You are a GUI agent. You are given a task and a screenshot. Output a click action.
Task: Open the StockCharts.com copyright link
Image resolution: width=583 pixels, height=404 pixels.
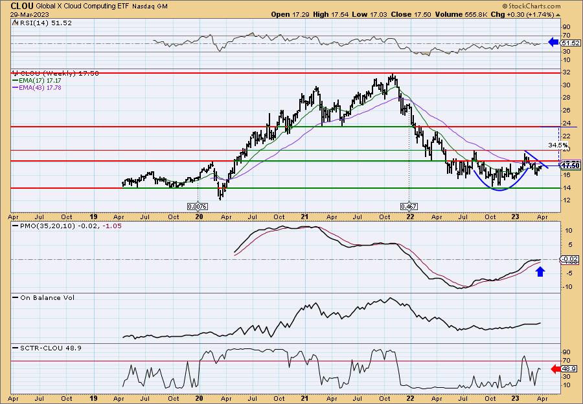(x=531, y=6)
